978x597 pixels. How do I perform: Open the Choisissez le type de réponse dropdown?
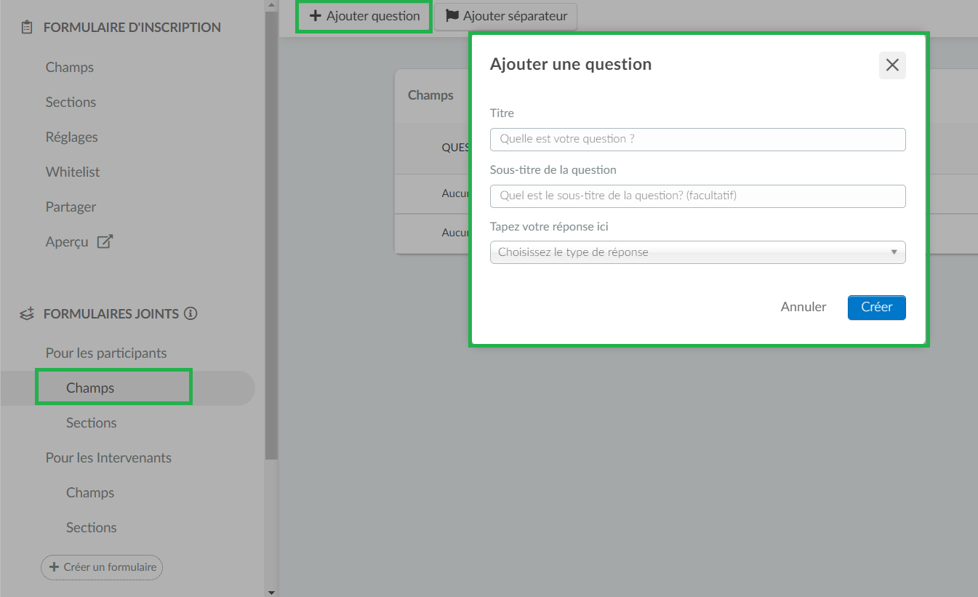(697, 252)
